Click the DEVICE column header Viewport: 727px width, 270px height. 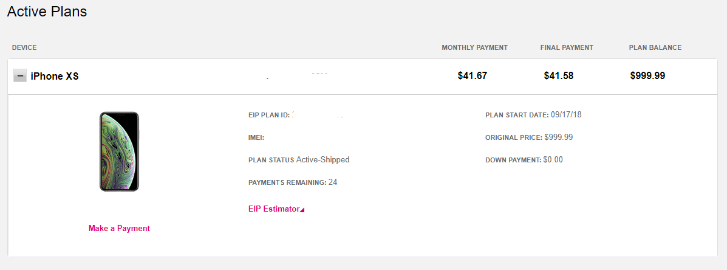pos(24,47)
